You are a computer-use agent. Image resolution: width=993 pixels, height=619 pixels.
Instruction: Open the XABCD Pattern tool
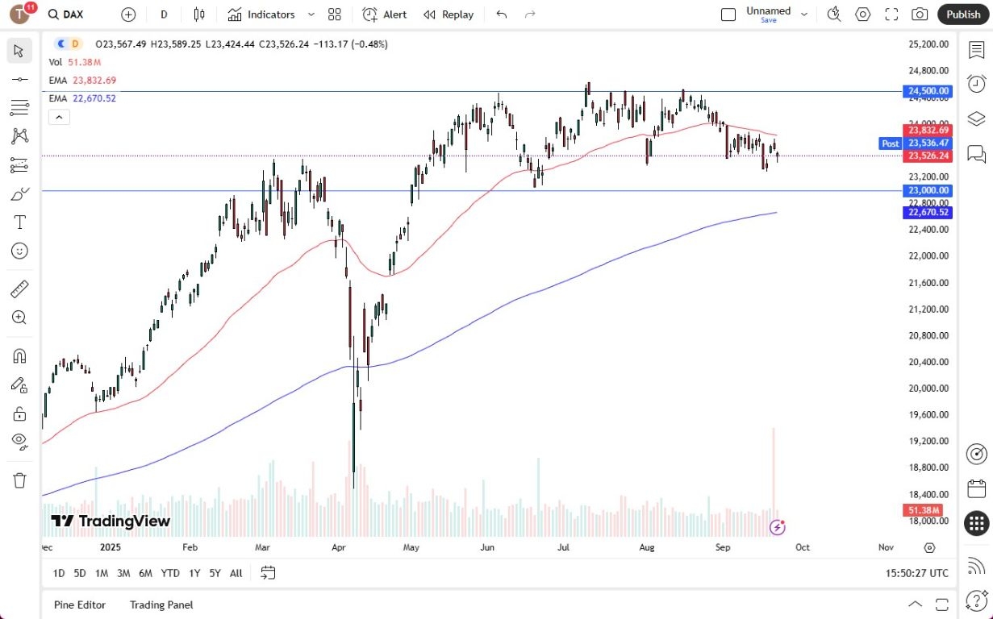[x=19, y=136]
